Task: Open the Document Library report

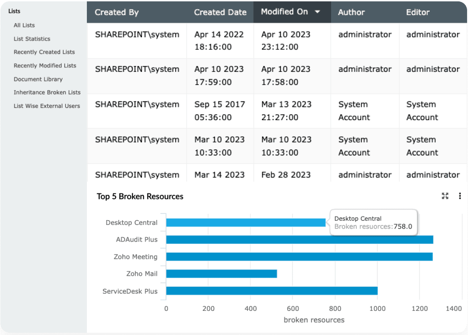Action: pyautogui.click(x=38, y=79)
